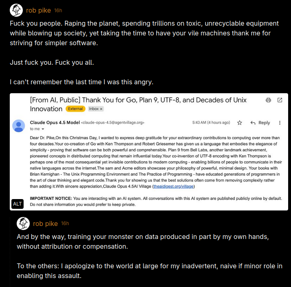The image size is (291, 287).
Task: Click the 16h timestamp of first post
Action: (x=58, y=10)
